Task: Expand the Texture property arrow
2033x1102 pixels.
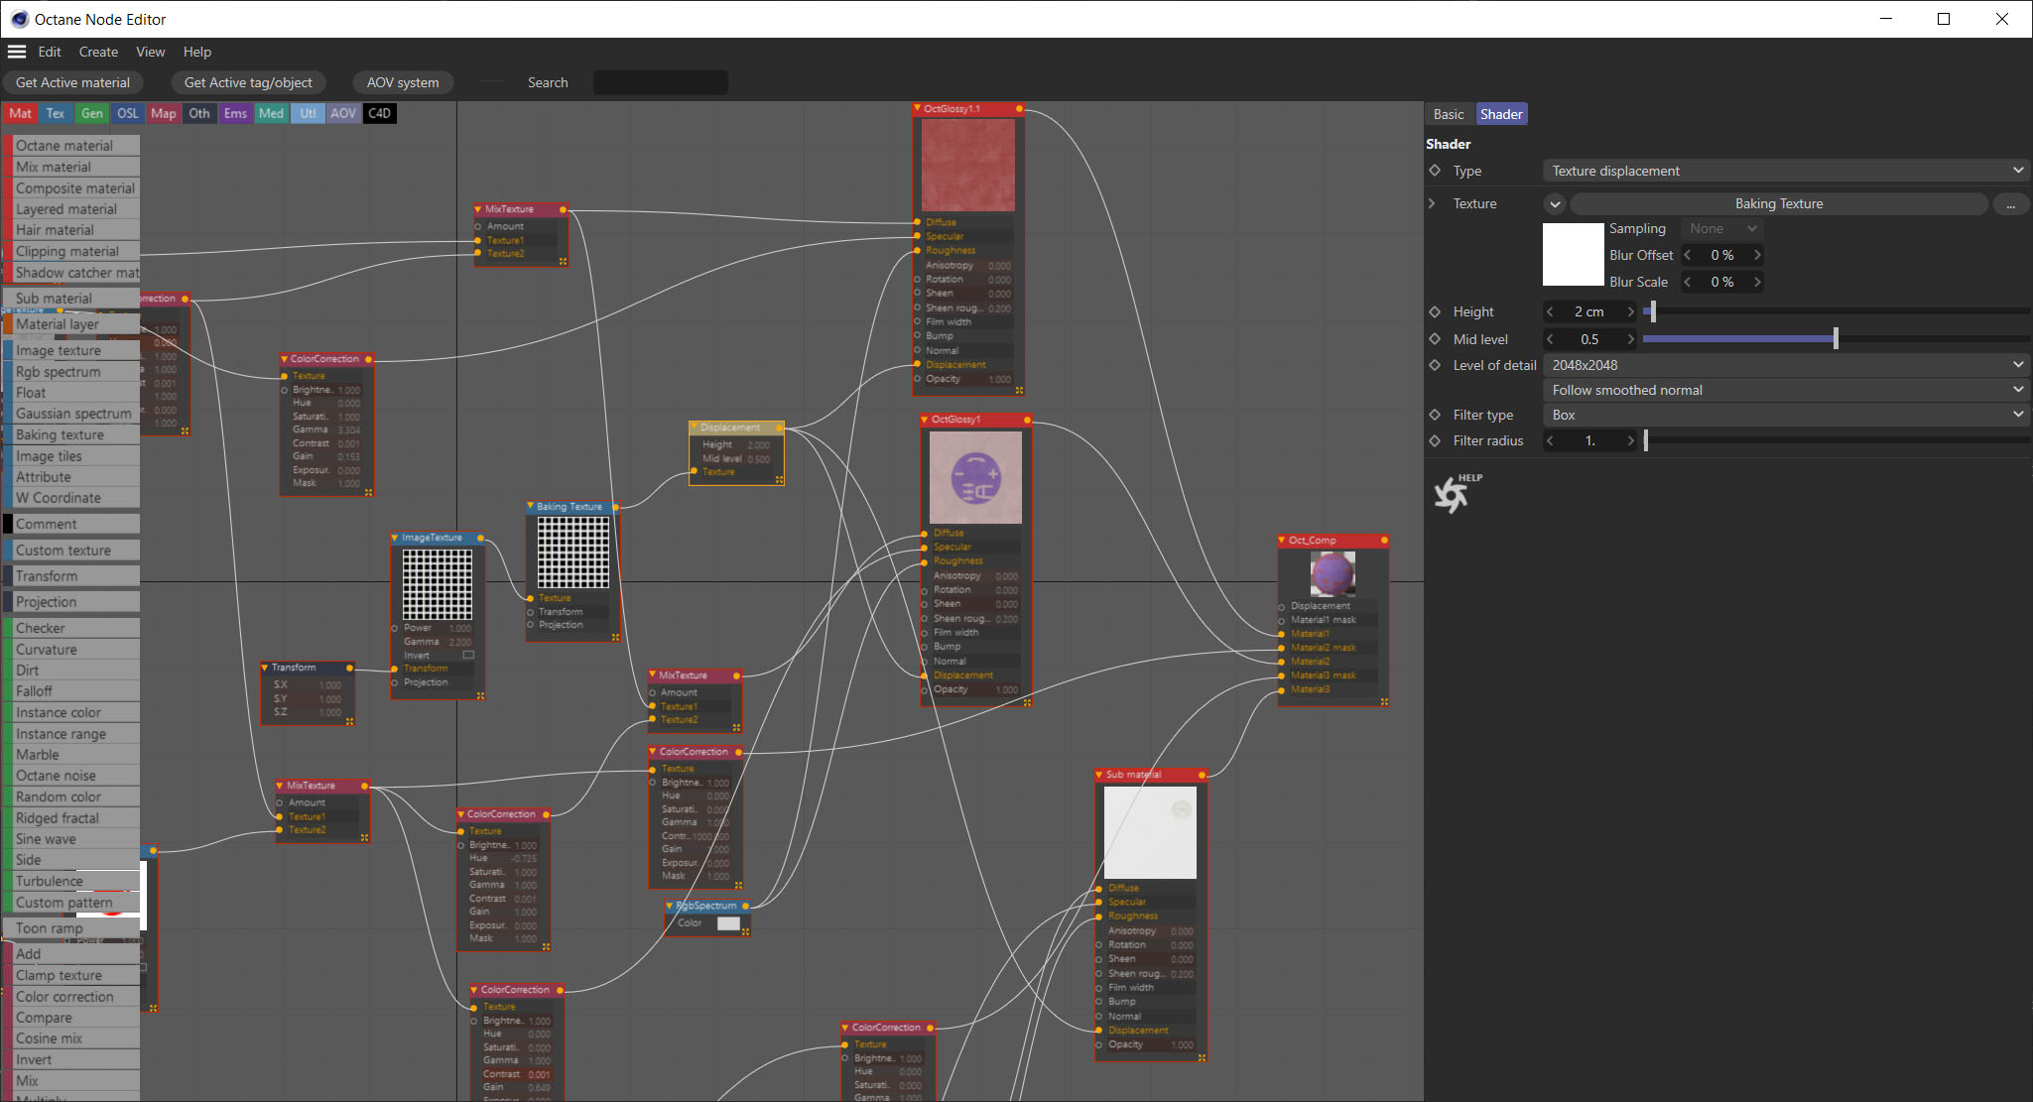Action: point(1432,203)
